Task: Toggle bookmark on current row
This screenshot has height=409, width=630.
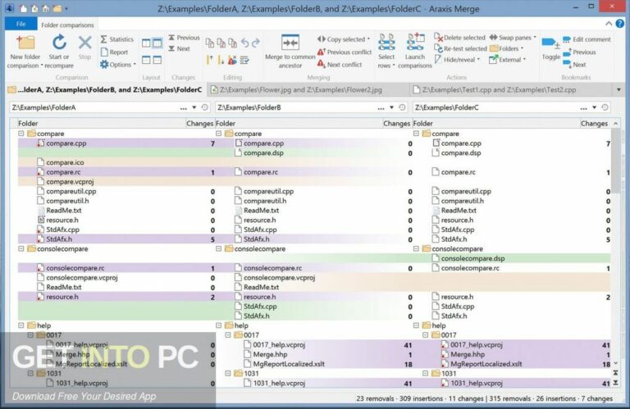Action: point(551,48)
